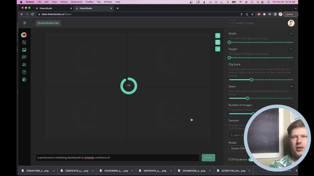Bookmark this page with the star
The image size is (314, 176).
click(x=252, y=14)
